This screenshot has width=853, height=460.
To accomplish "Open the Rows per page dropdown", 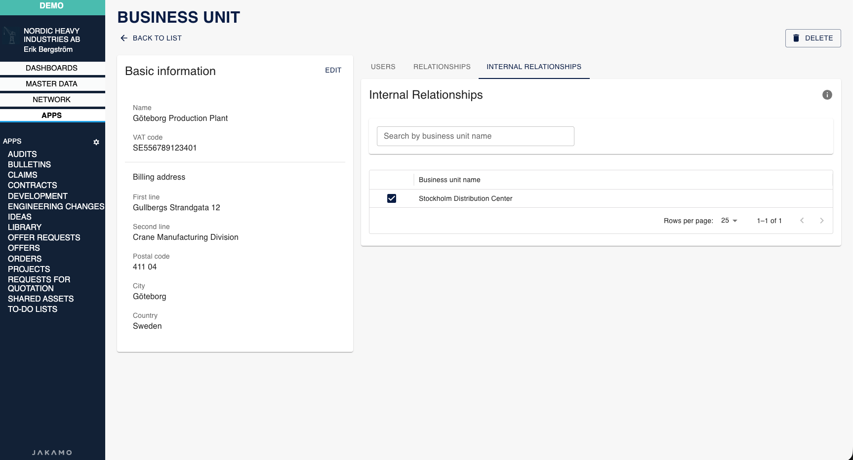I will [729, 221].
